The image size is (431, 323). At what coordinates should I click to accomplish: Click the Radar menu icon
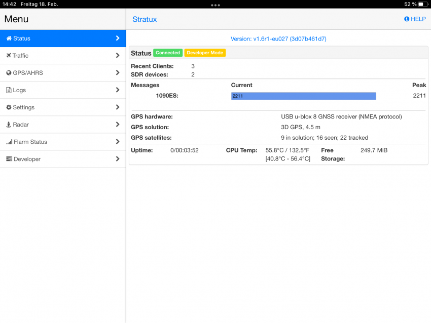[9, 125]
